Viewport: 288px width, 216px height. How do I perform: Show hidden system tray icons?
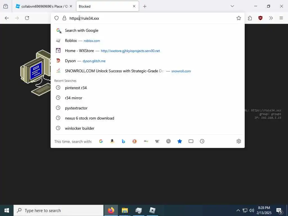[238, 210]
